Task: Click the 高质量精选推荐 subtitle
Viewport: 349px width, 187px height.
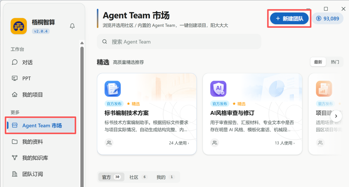Action: (x=128, y=62)
